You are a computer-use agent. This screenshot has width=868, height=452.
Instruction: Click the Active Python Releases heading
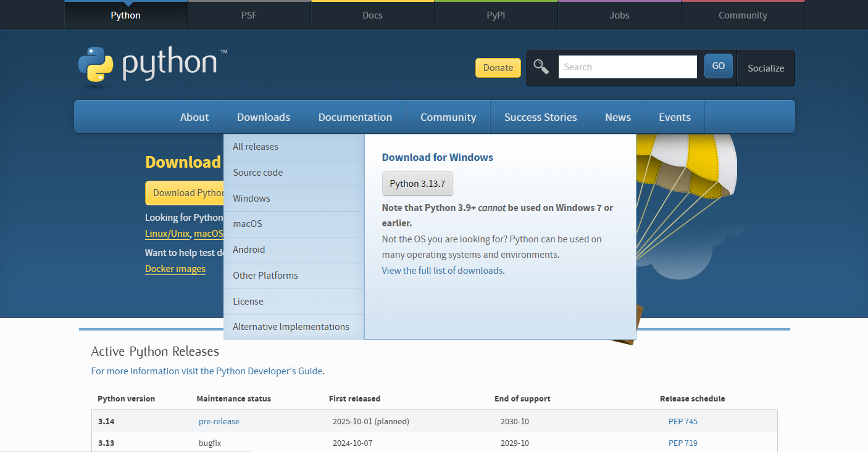pos(155,351)
